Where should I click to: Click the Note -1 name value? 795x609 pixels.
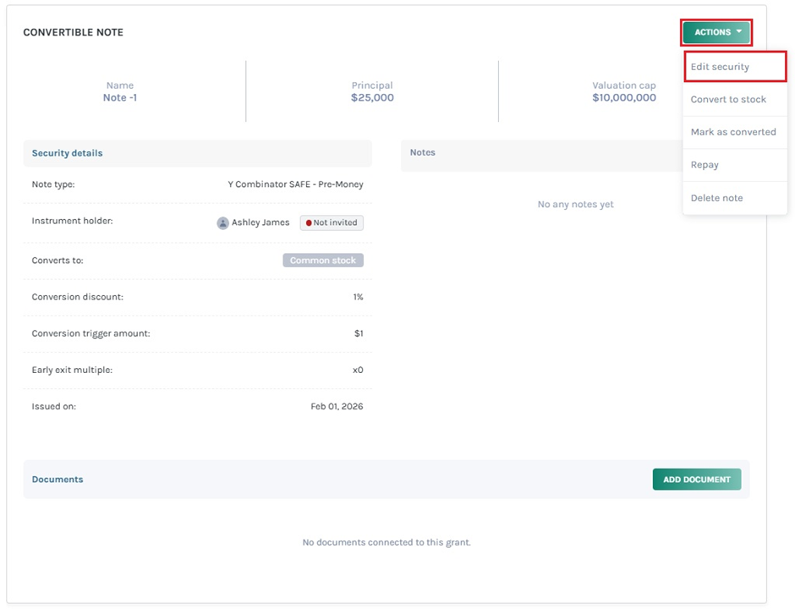pyautogui.click(x=120, y=98)
